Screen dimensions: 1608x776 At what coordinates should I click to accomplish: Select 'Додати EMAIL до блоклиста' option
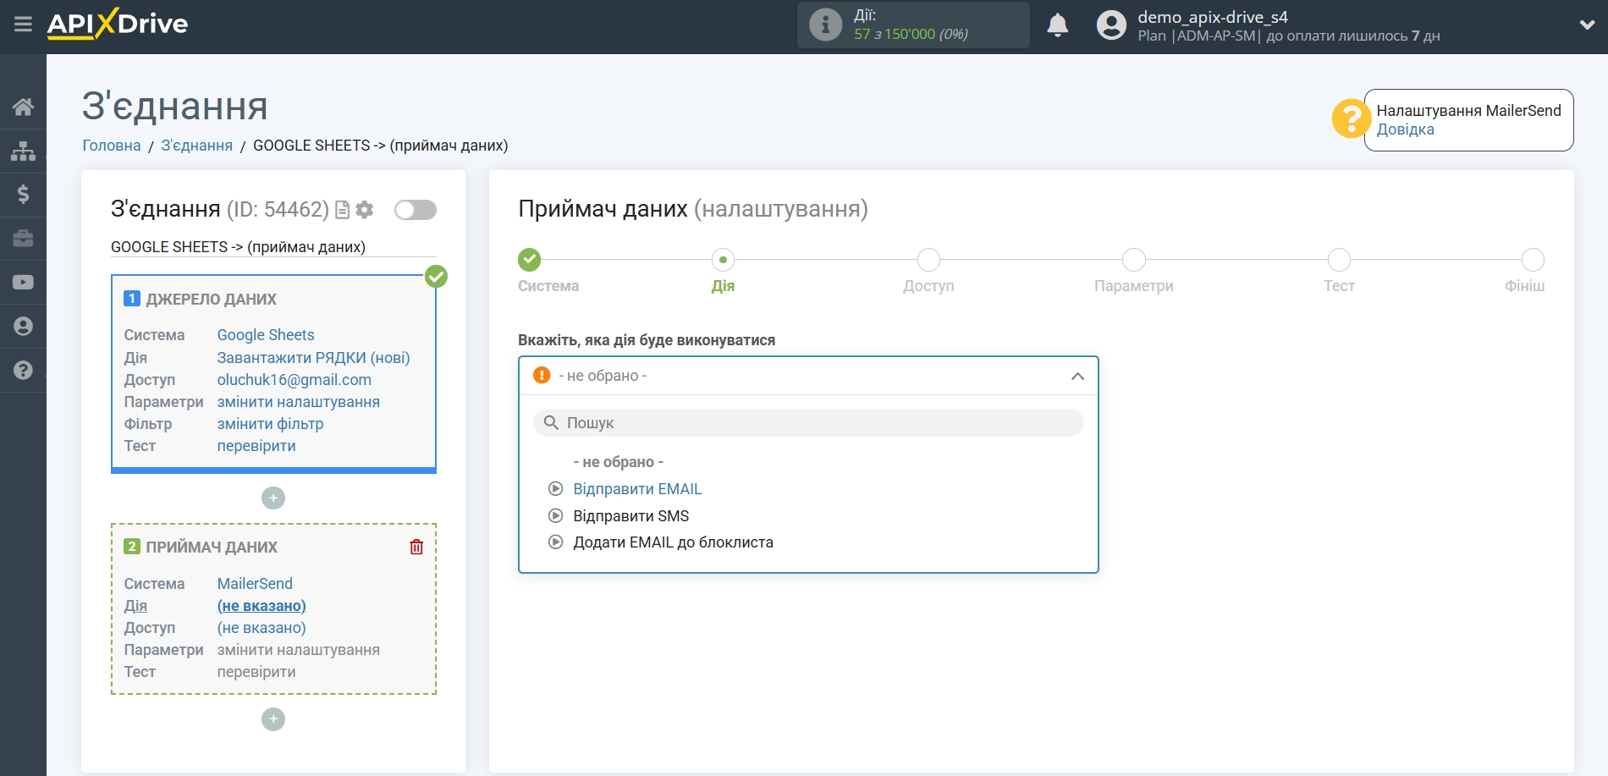click(674, 542)
